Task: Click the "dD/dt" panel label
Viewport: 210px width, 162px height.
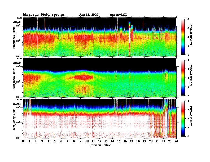Action: pos(17,63)
